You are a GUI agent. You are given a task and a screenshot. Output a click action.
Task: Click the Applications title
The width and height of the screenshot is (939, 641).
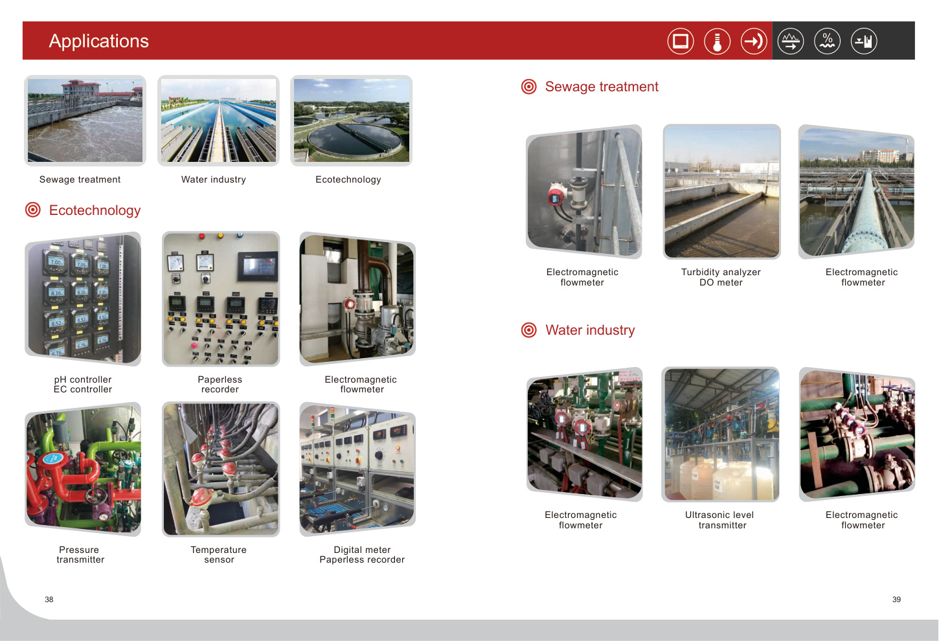click(99, 41)
